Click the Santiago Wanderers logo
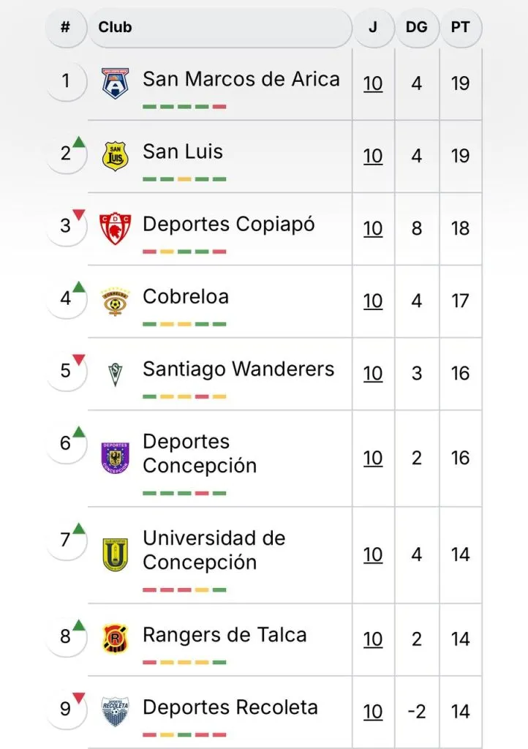Screen dimensions: 528x749 coord(116,373)
